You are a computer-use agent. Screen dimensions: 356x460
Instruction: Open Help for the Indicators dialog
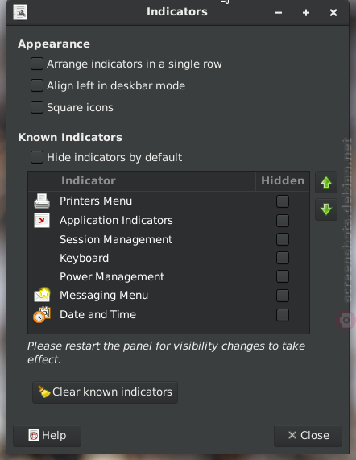tap(48, 436)
